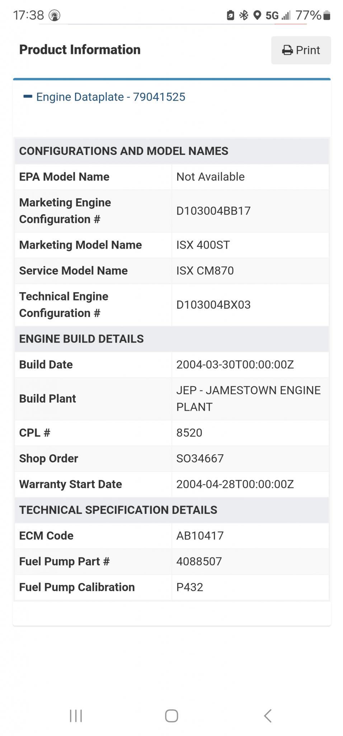
Task: Select fuel pump part number 4088507
Action: pos(199,561)
